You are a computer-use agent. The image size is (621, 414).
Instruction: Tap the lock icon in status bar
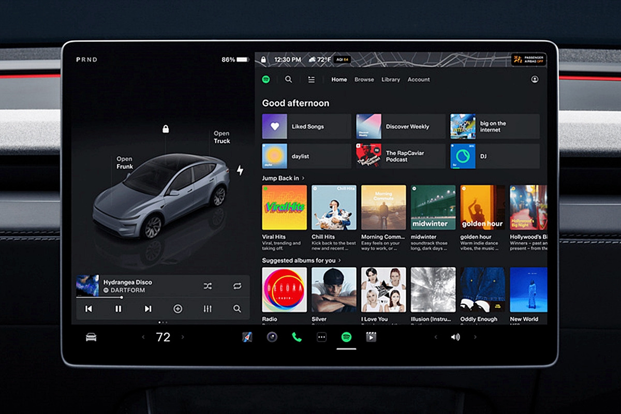[x=263, y=60]
